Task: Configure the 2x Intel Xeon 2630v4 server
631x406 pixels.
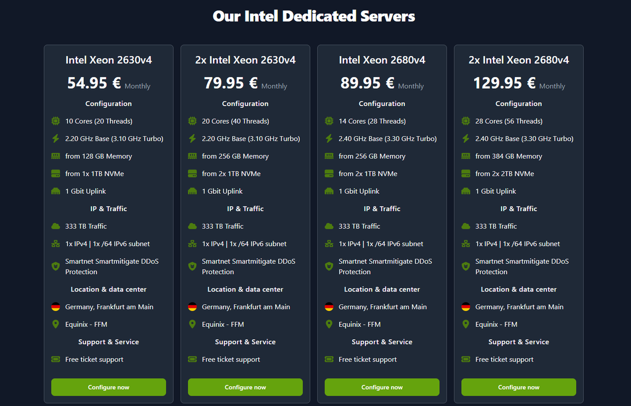Action: click(246, 387)
